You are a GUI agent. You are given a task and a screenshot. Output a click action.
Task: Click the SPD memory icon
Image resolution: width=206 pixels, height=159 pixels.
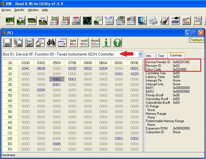(x=98, y=20)
